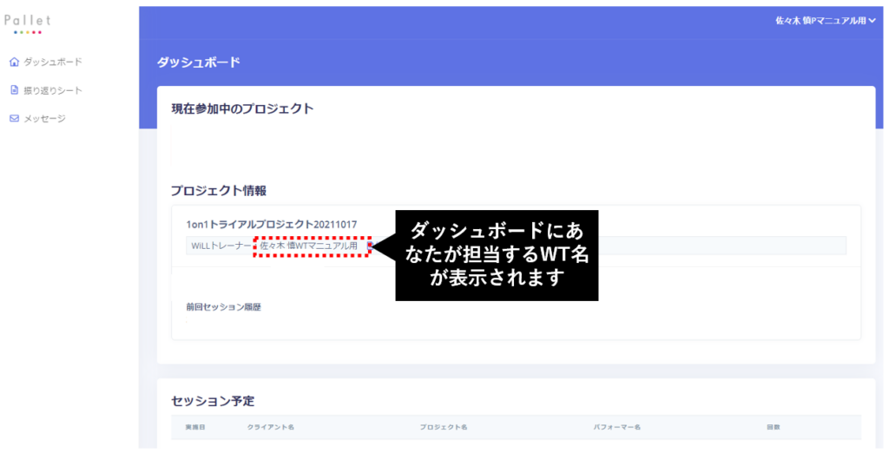Click the プロジェクト名 column header

444,428
